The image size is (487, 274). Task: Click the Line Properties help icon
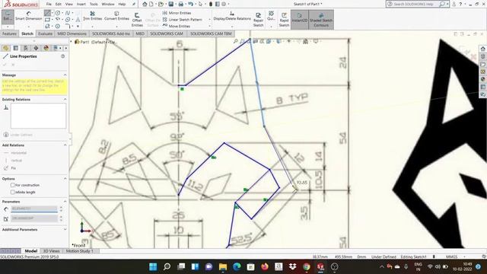point(62,56)
